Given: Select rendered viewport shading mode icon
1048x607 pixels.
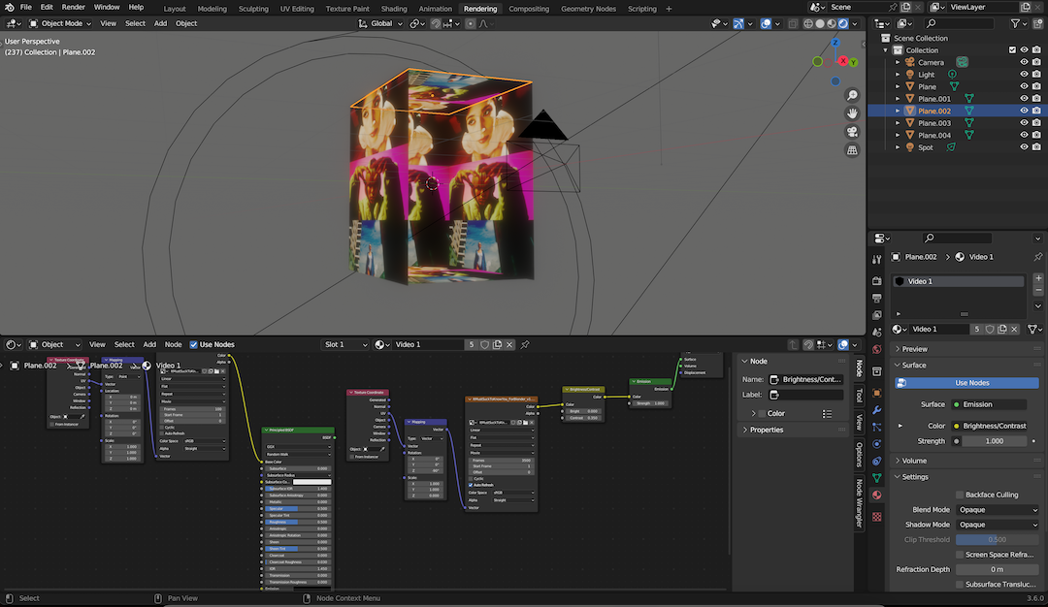Looking at the screenshot, I should pos(842,23).
